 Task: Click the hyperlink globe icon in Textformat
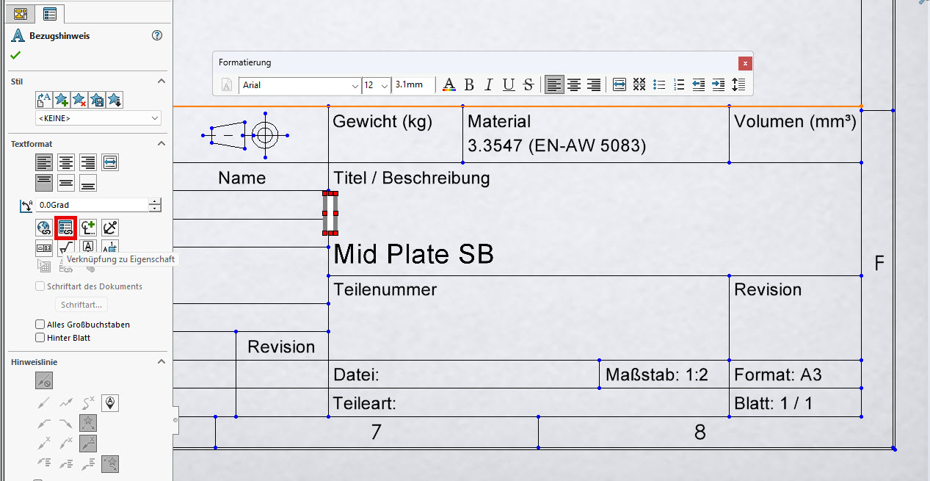tap(44, 228)
